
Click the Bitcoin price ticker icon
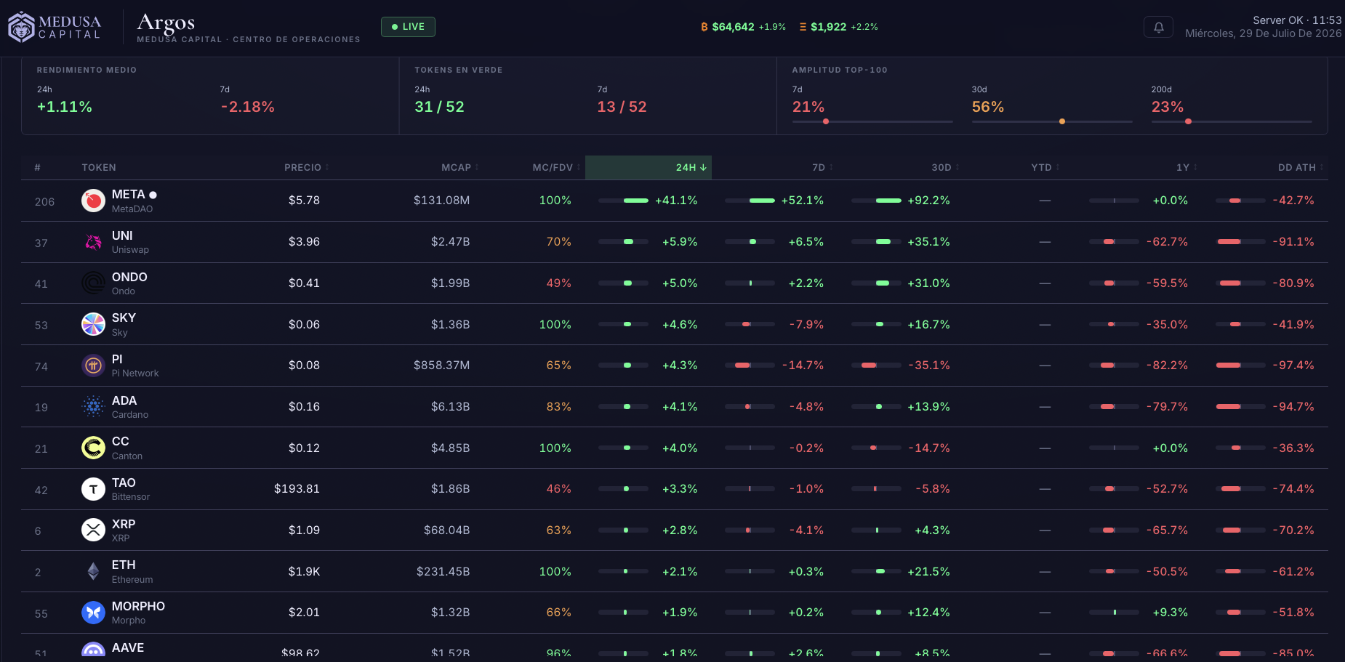[x=704, y=27]
